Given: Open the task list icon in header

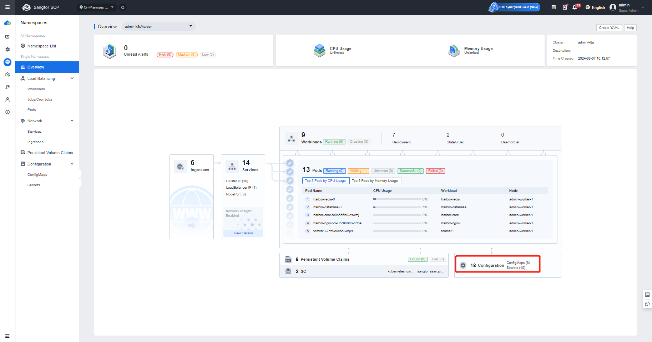Looking at the screenshot, I should (x=554, y=7).
